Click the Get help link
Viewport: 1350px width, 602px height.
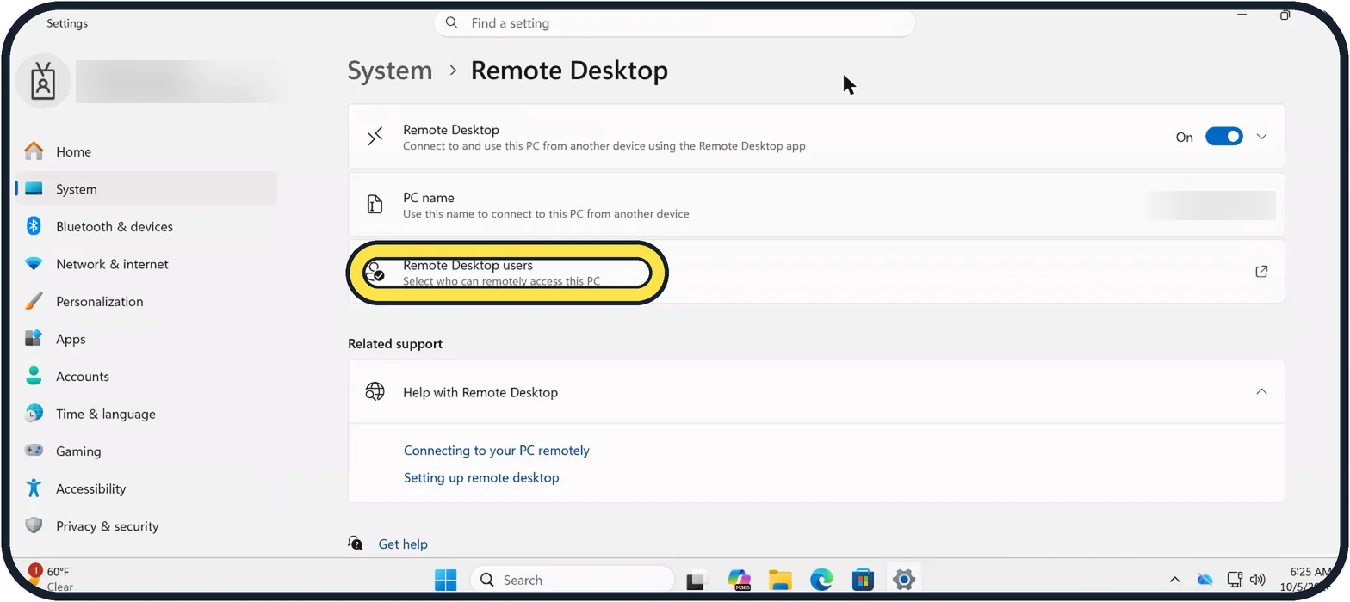[x=403, y=544]
